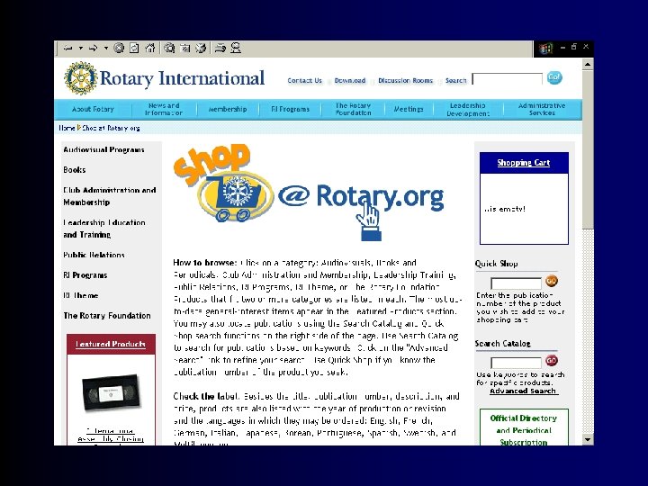The height and width of the screenshot is (486, 648).
Task: Click the scrollbar down arrow
Action: click(x=588, y=440)
